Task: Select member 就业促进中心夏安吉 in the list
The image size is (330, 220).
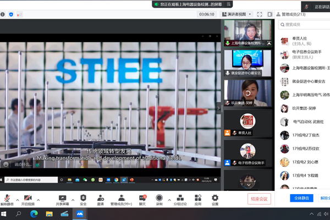Action: (x=304, y=81)
